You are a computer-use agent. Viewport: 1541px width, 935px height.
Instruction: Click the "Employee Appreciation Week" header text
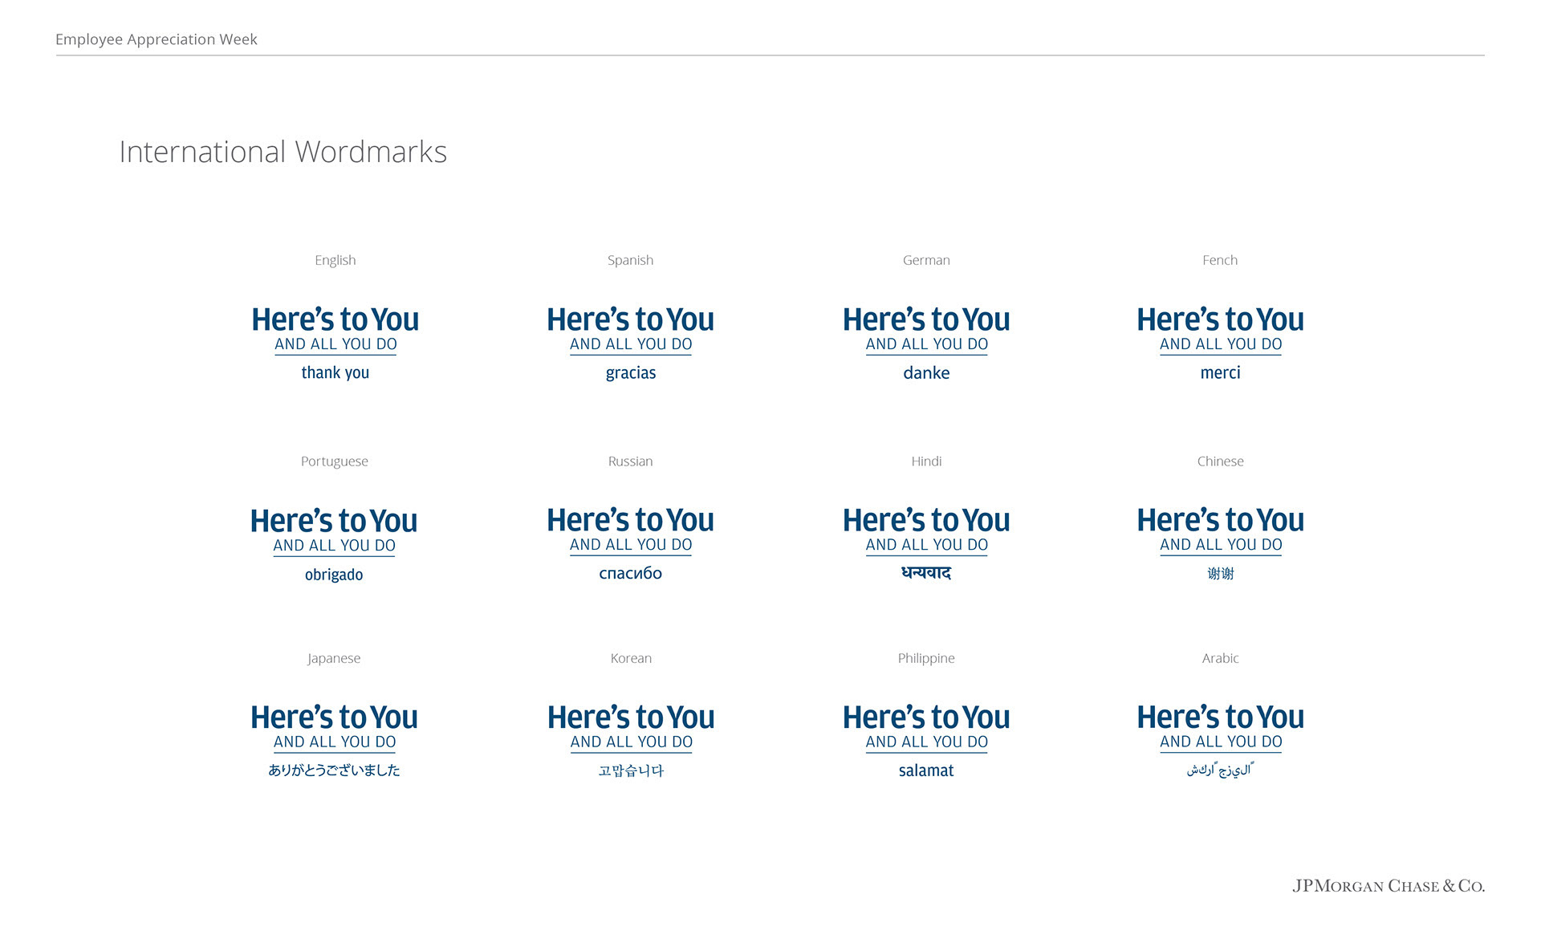tap(157, 39)
